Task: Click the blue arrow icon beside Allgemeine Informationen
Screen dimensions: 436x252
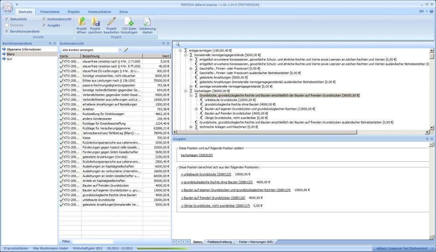Action: [x=4, y=49]
